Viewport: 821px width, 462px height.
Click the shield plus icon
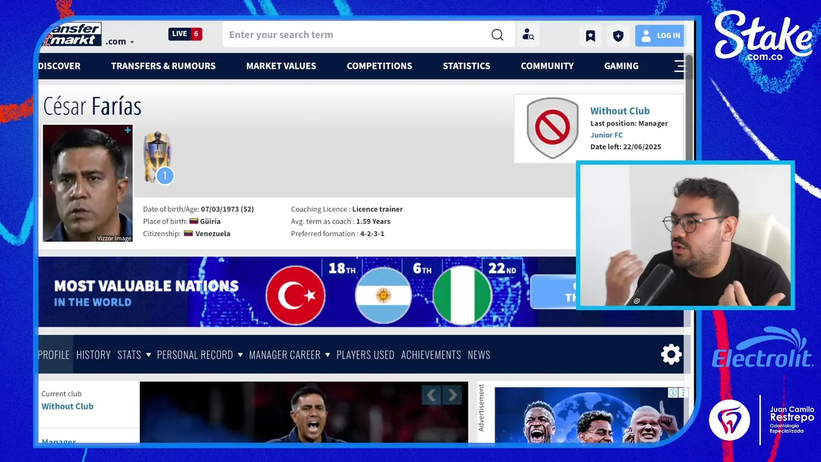[x=618, y=36]
